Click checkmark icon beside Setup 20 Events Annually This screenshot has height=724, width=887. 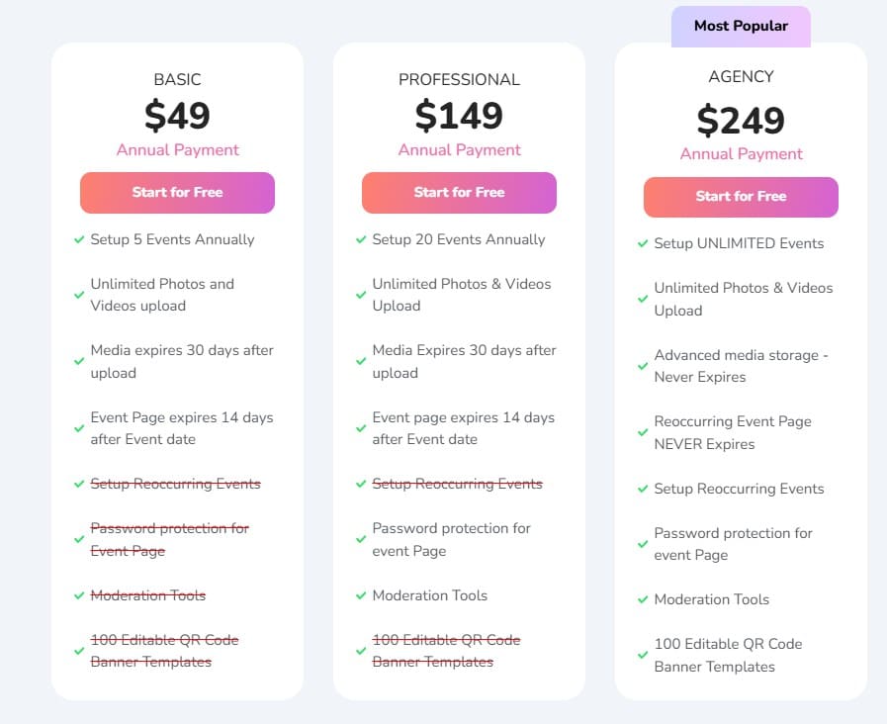(361, 239)
